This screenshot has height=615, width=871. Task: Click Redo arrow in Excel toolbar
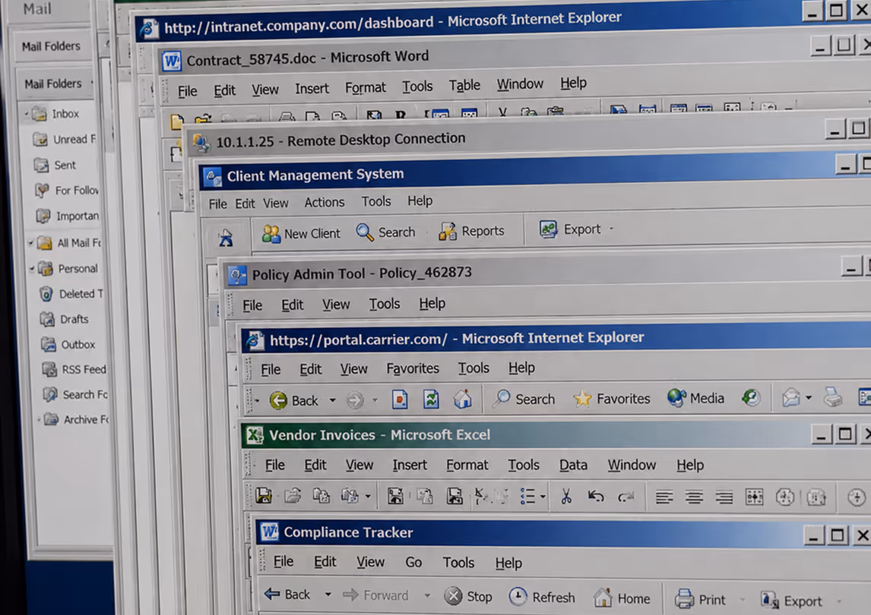click(626, 497)
